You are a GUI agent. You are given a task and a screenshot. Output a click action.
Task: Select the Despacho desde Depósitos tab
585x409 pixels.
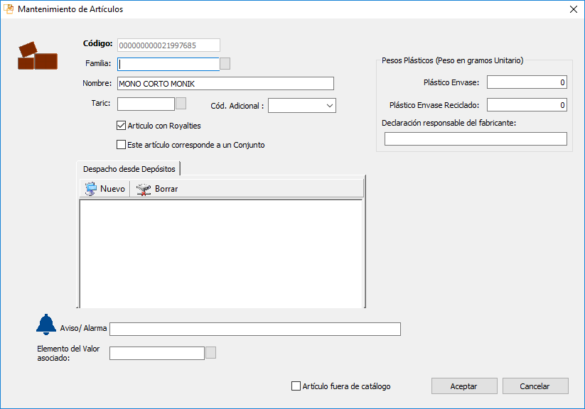pos(129,168)
